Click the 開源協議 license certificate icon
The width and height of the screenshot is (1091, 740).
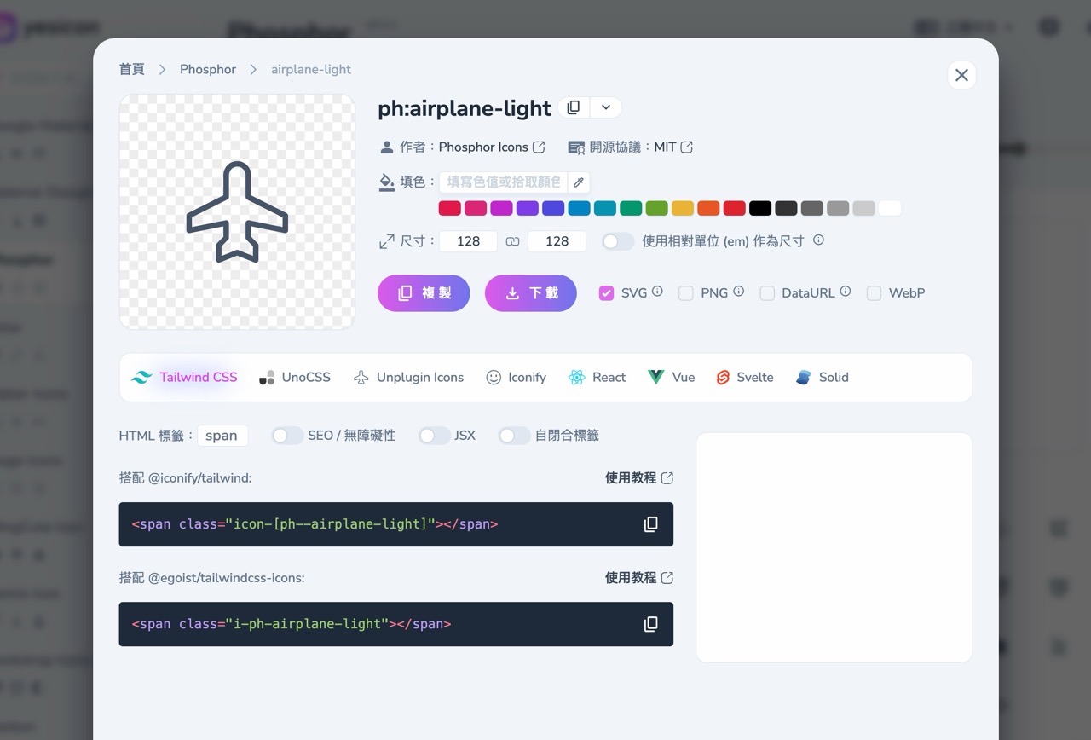tap(576, 147)
